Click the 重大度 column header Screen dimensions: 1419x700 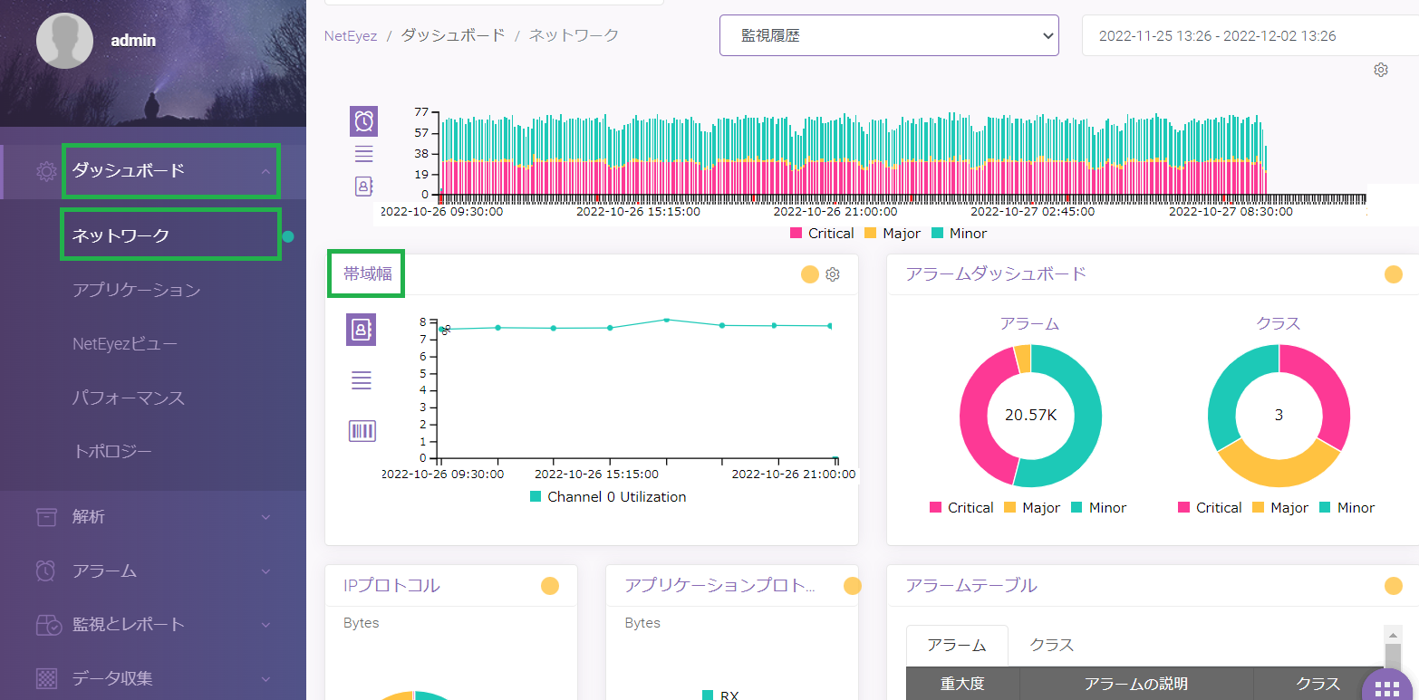point(962,684)
